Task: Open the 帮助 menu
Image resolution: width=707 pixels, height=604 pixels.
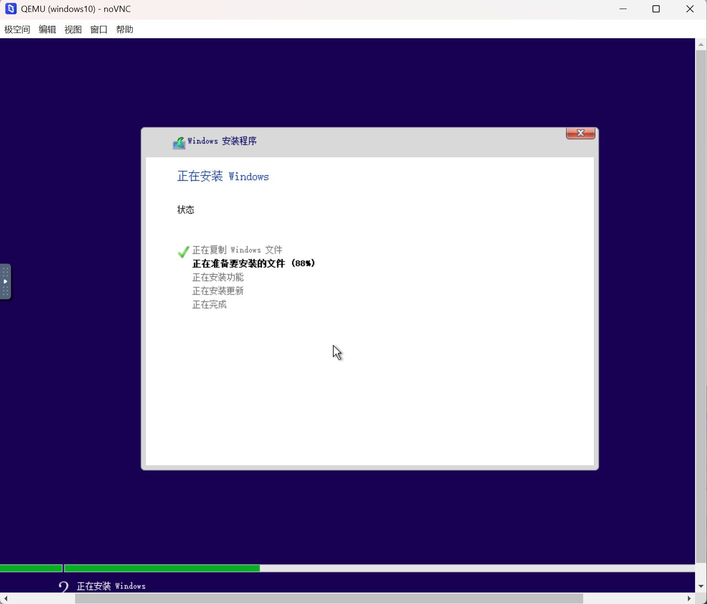Action: pos(125,30)
